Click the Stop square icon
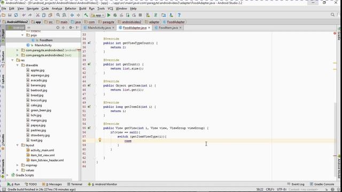This screenshot has width=342, height=192. pos(140,15)
